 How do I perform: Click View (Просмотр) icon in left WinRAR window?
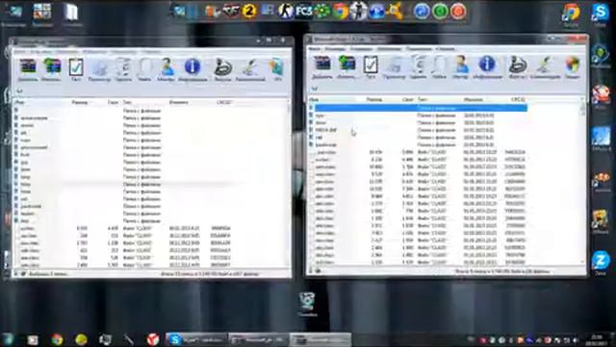coord(99,70)
